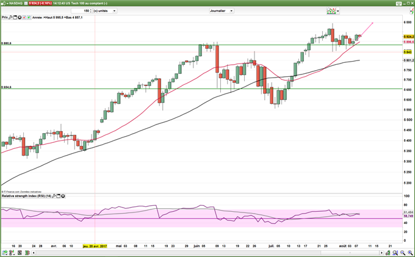
Task: Open RSI indicator settings wrench icon
Action: click(54, 196)
